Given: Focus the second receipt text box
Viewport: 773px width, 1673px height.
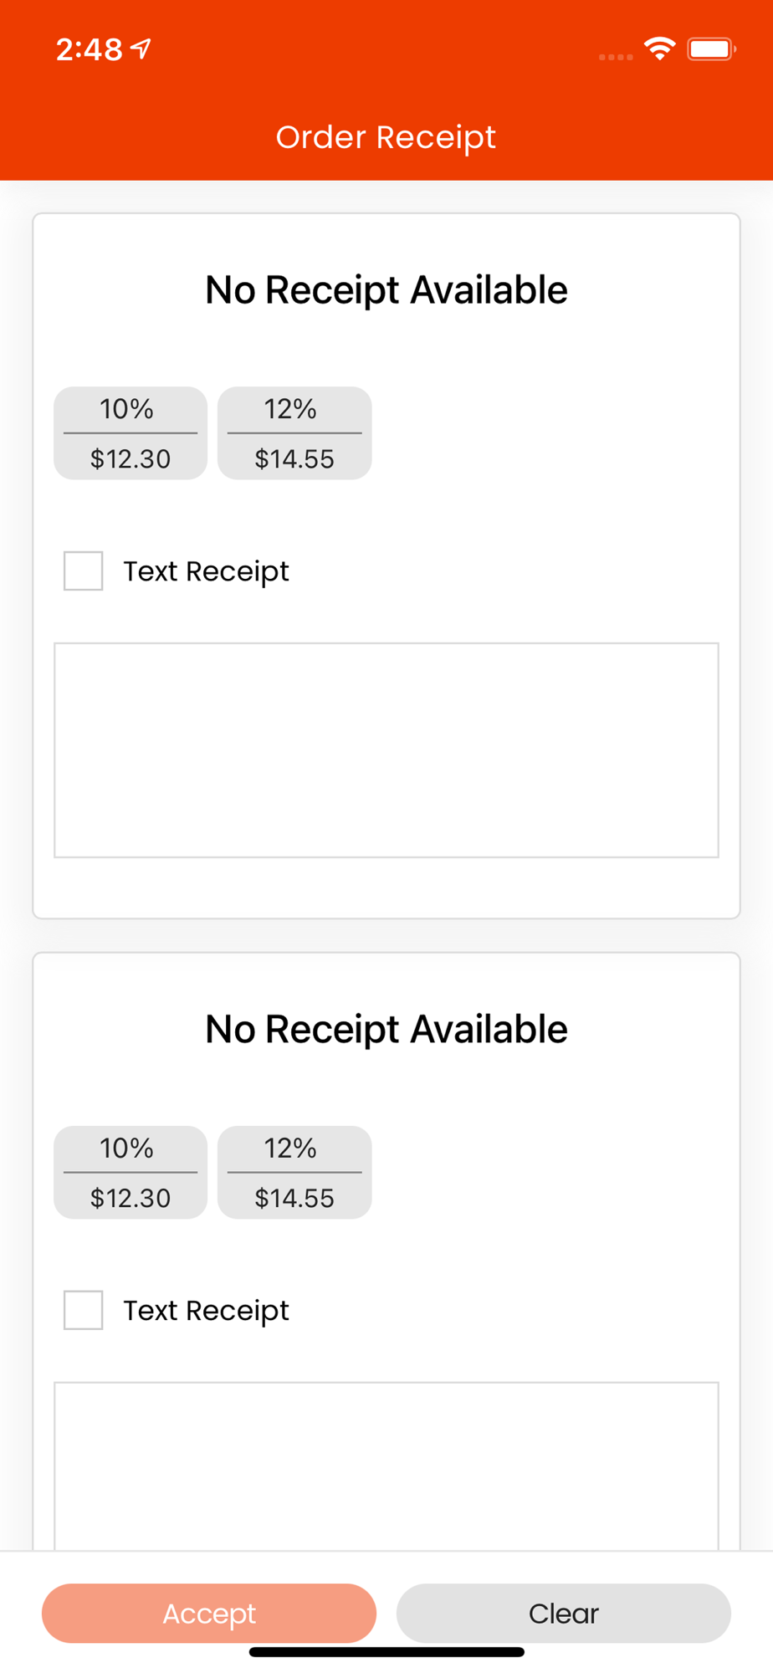Looking at the screenshot, I should (386, 1466).
